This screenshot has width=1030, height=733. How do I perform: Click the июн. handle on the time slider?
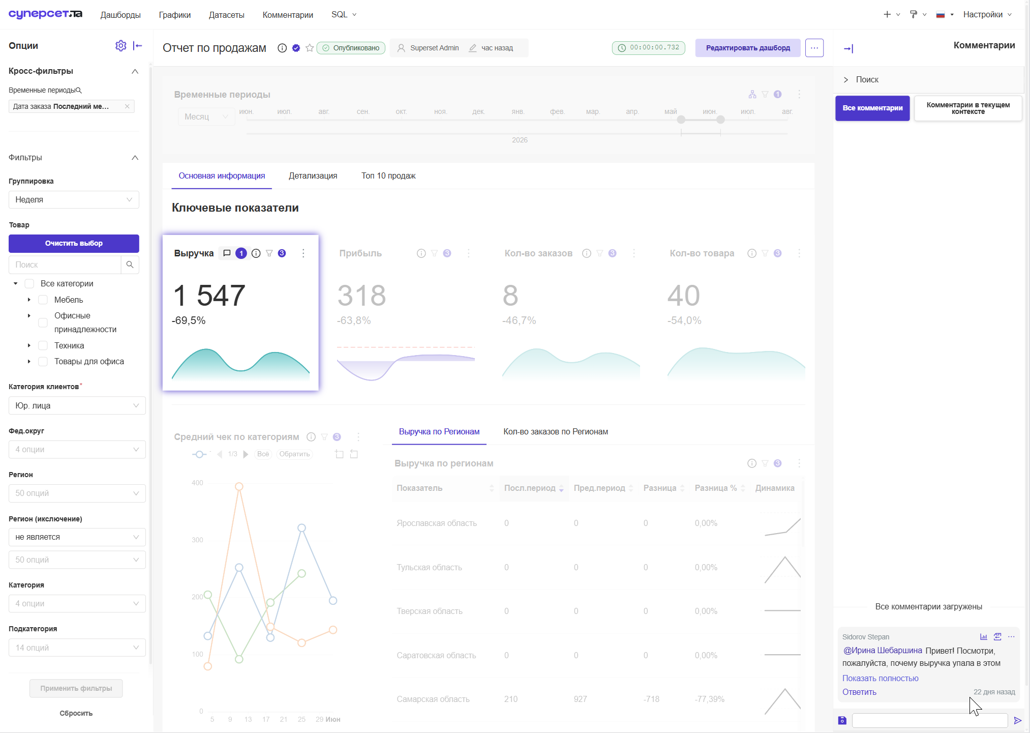[x=720, y=120]
